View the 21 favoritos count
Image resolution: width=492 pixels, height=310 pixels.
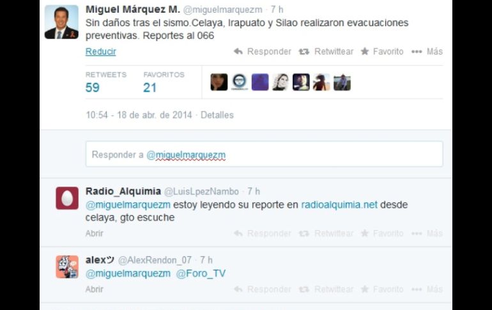point(150,88)
